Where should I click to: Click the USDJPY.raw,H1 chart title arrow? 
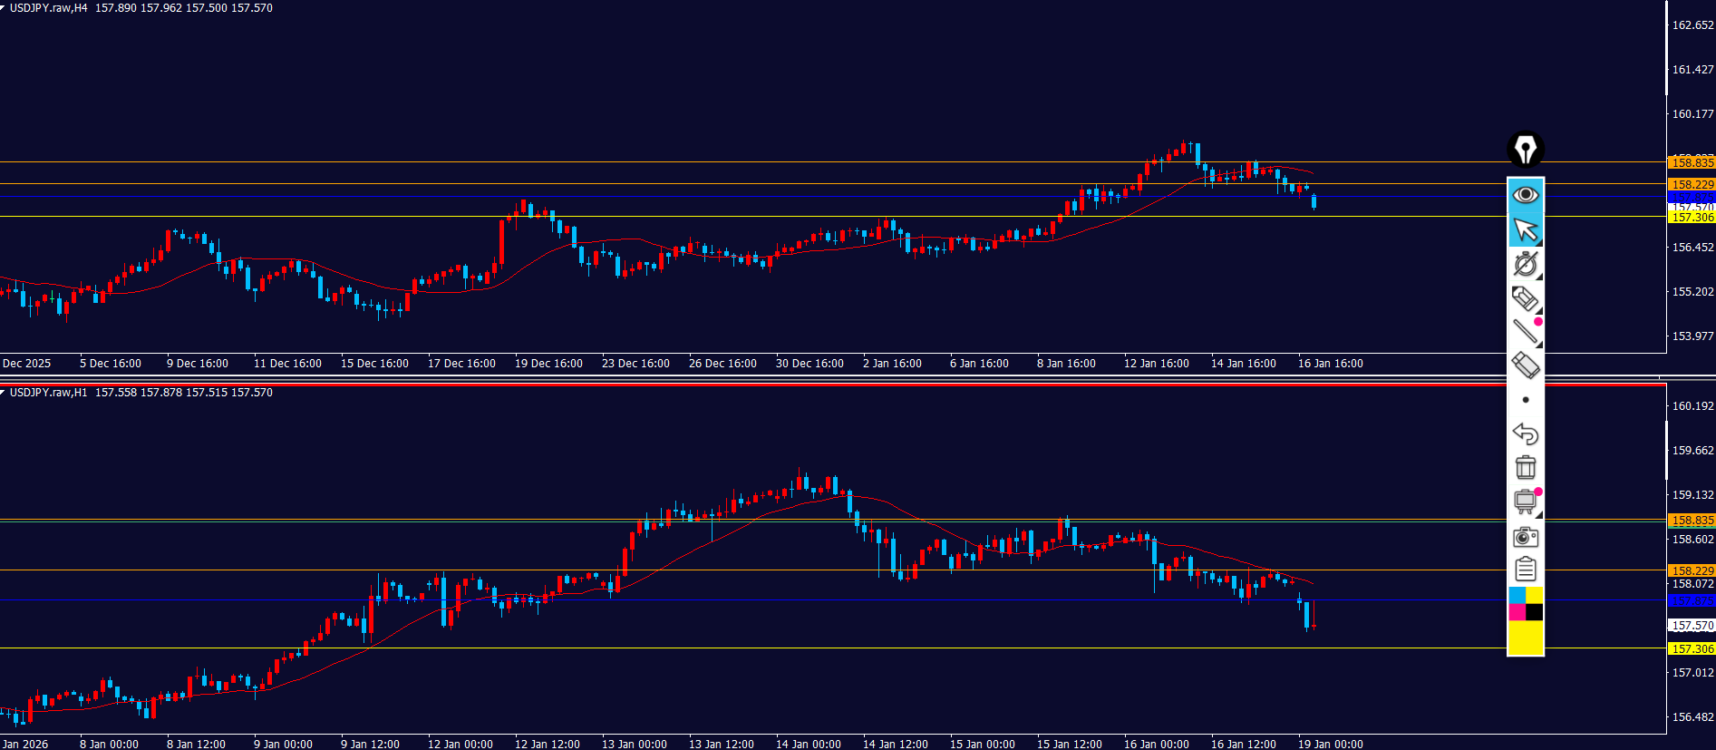(4, 393)
